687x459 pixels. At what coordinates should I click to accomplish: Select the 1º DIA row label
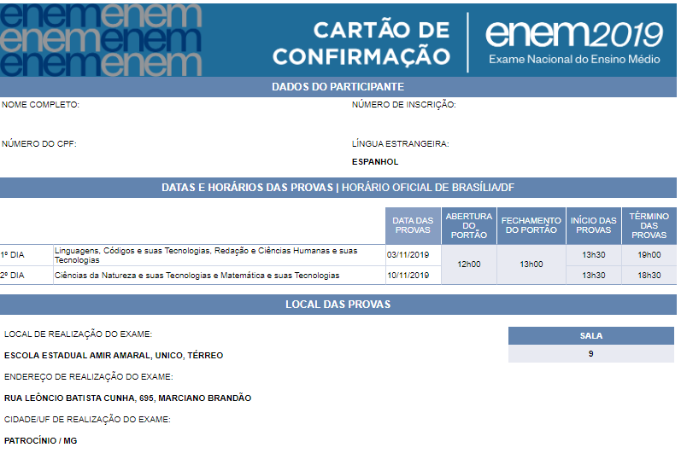(12, 255)
